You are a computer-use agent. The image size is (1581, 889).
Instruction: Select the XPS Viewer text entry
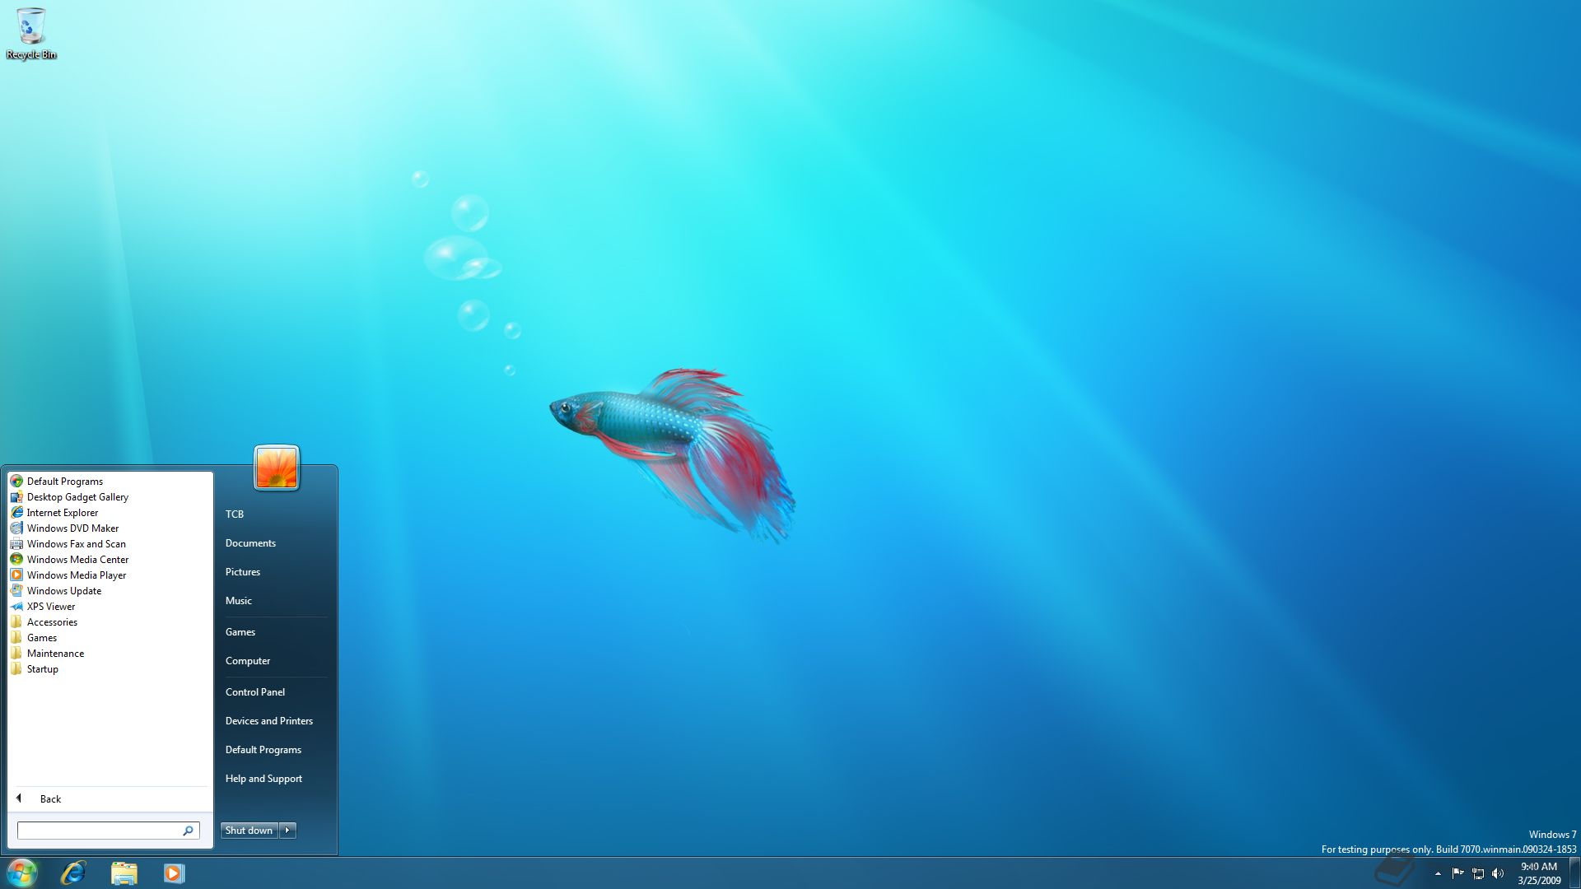pos(51,607)
